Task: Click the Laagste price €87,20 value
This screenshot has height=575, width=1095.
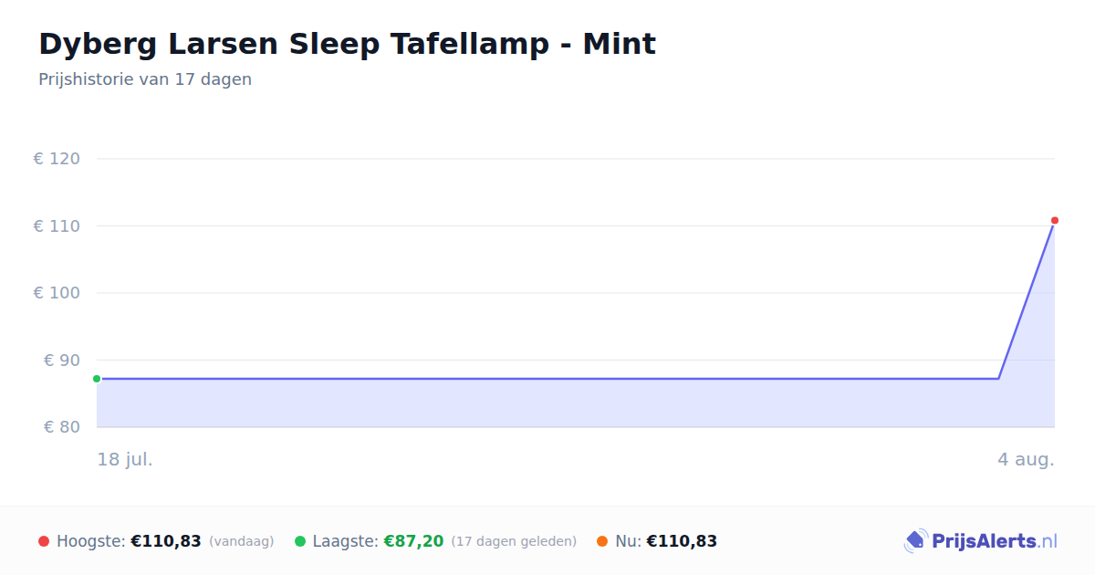Action: tap(413, 541)
